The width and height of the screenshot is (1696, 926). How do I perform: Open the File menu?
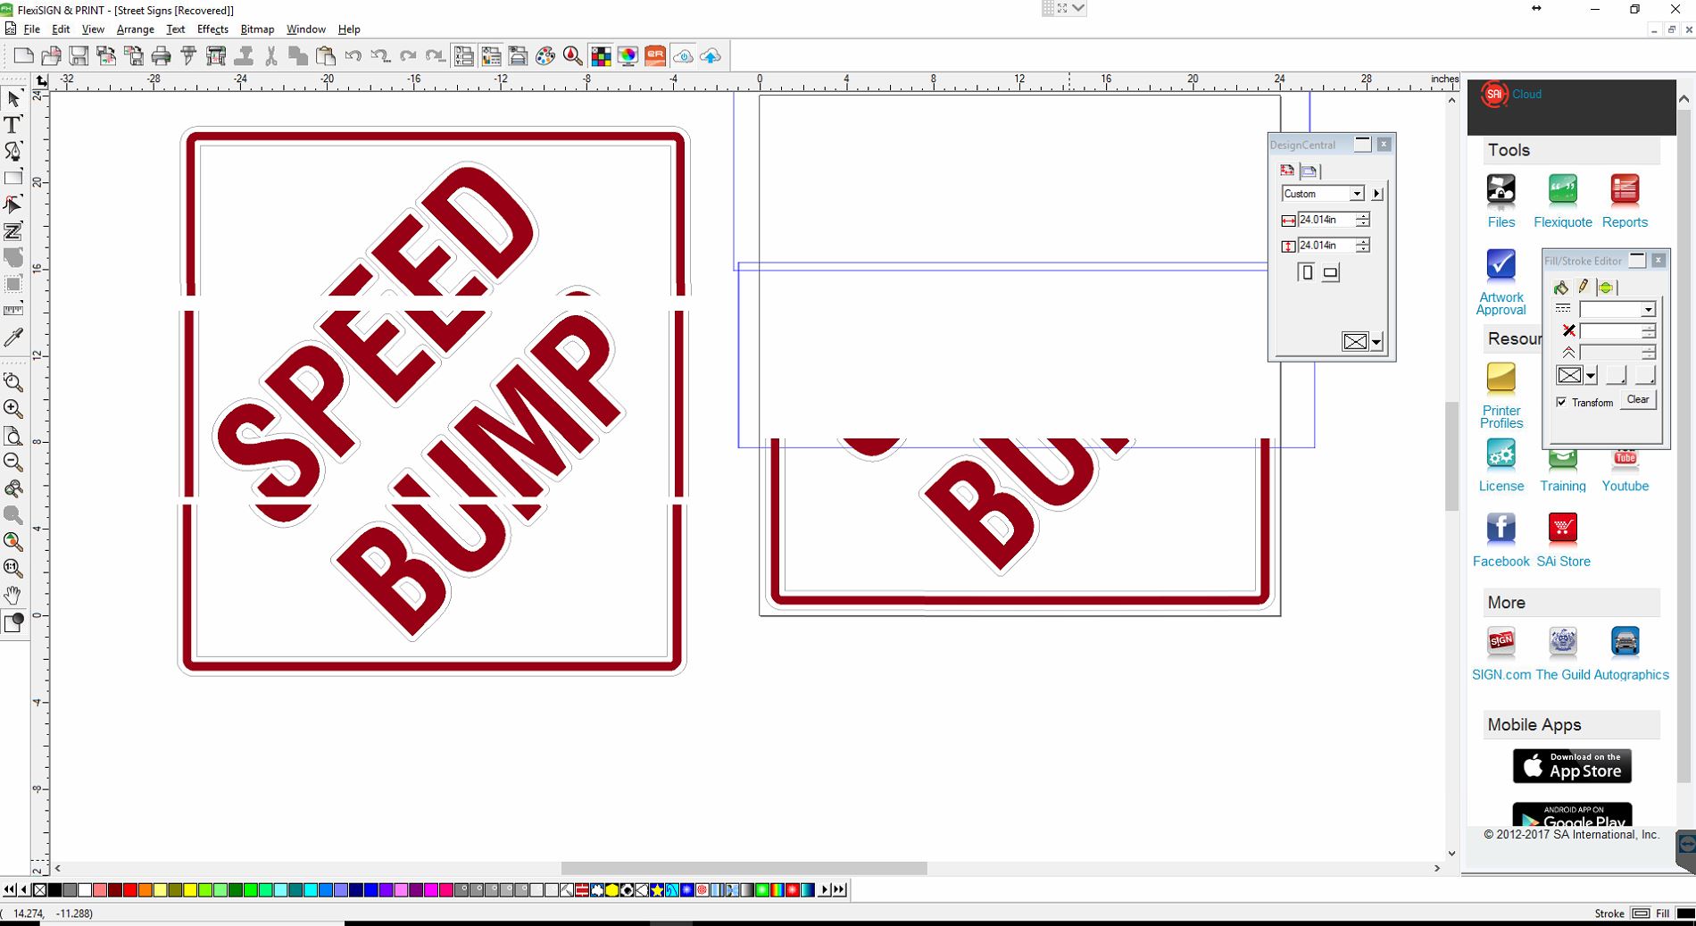pos(32,29)
